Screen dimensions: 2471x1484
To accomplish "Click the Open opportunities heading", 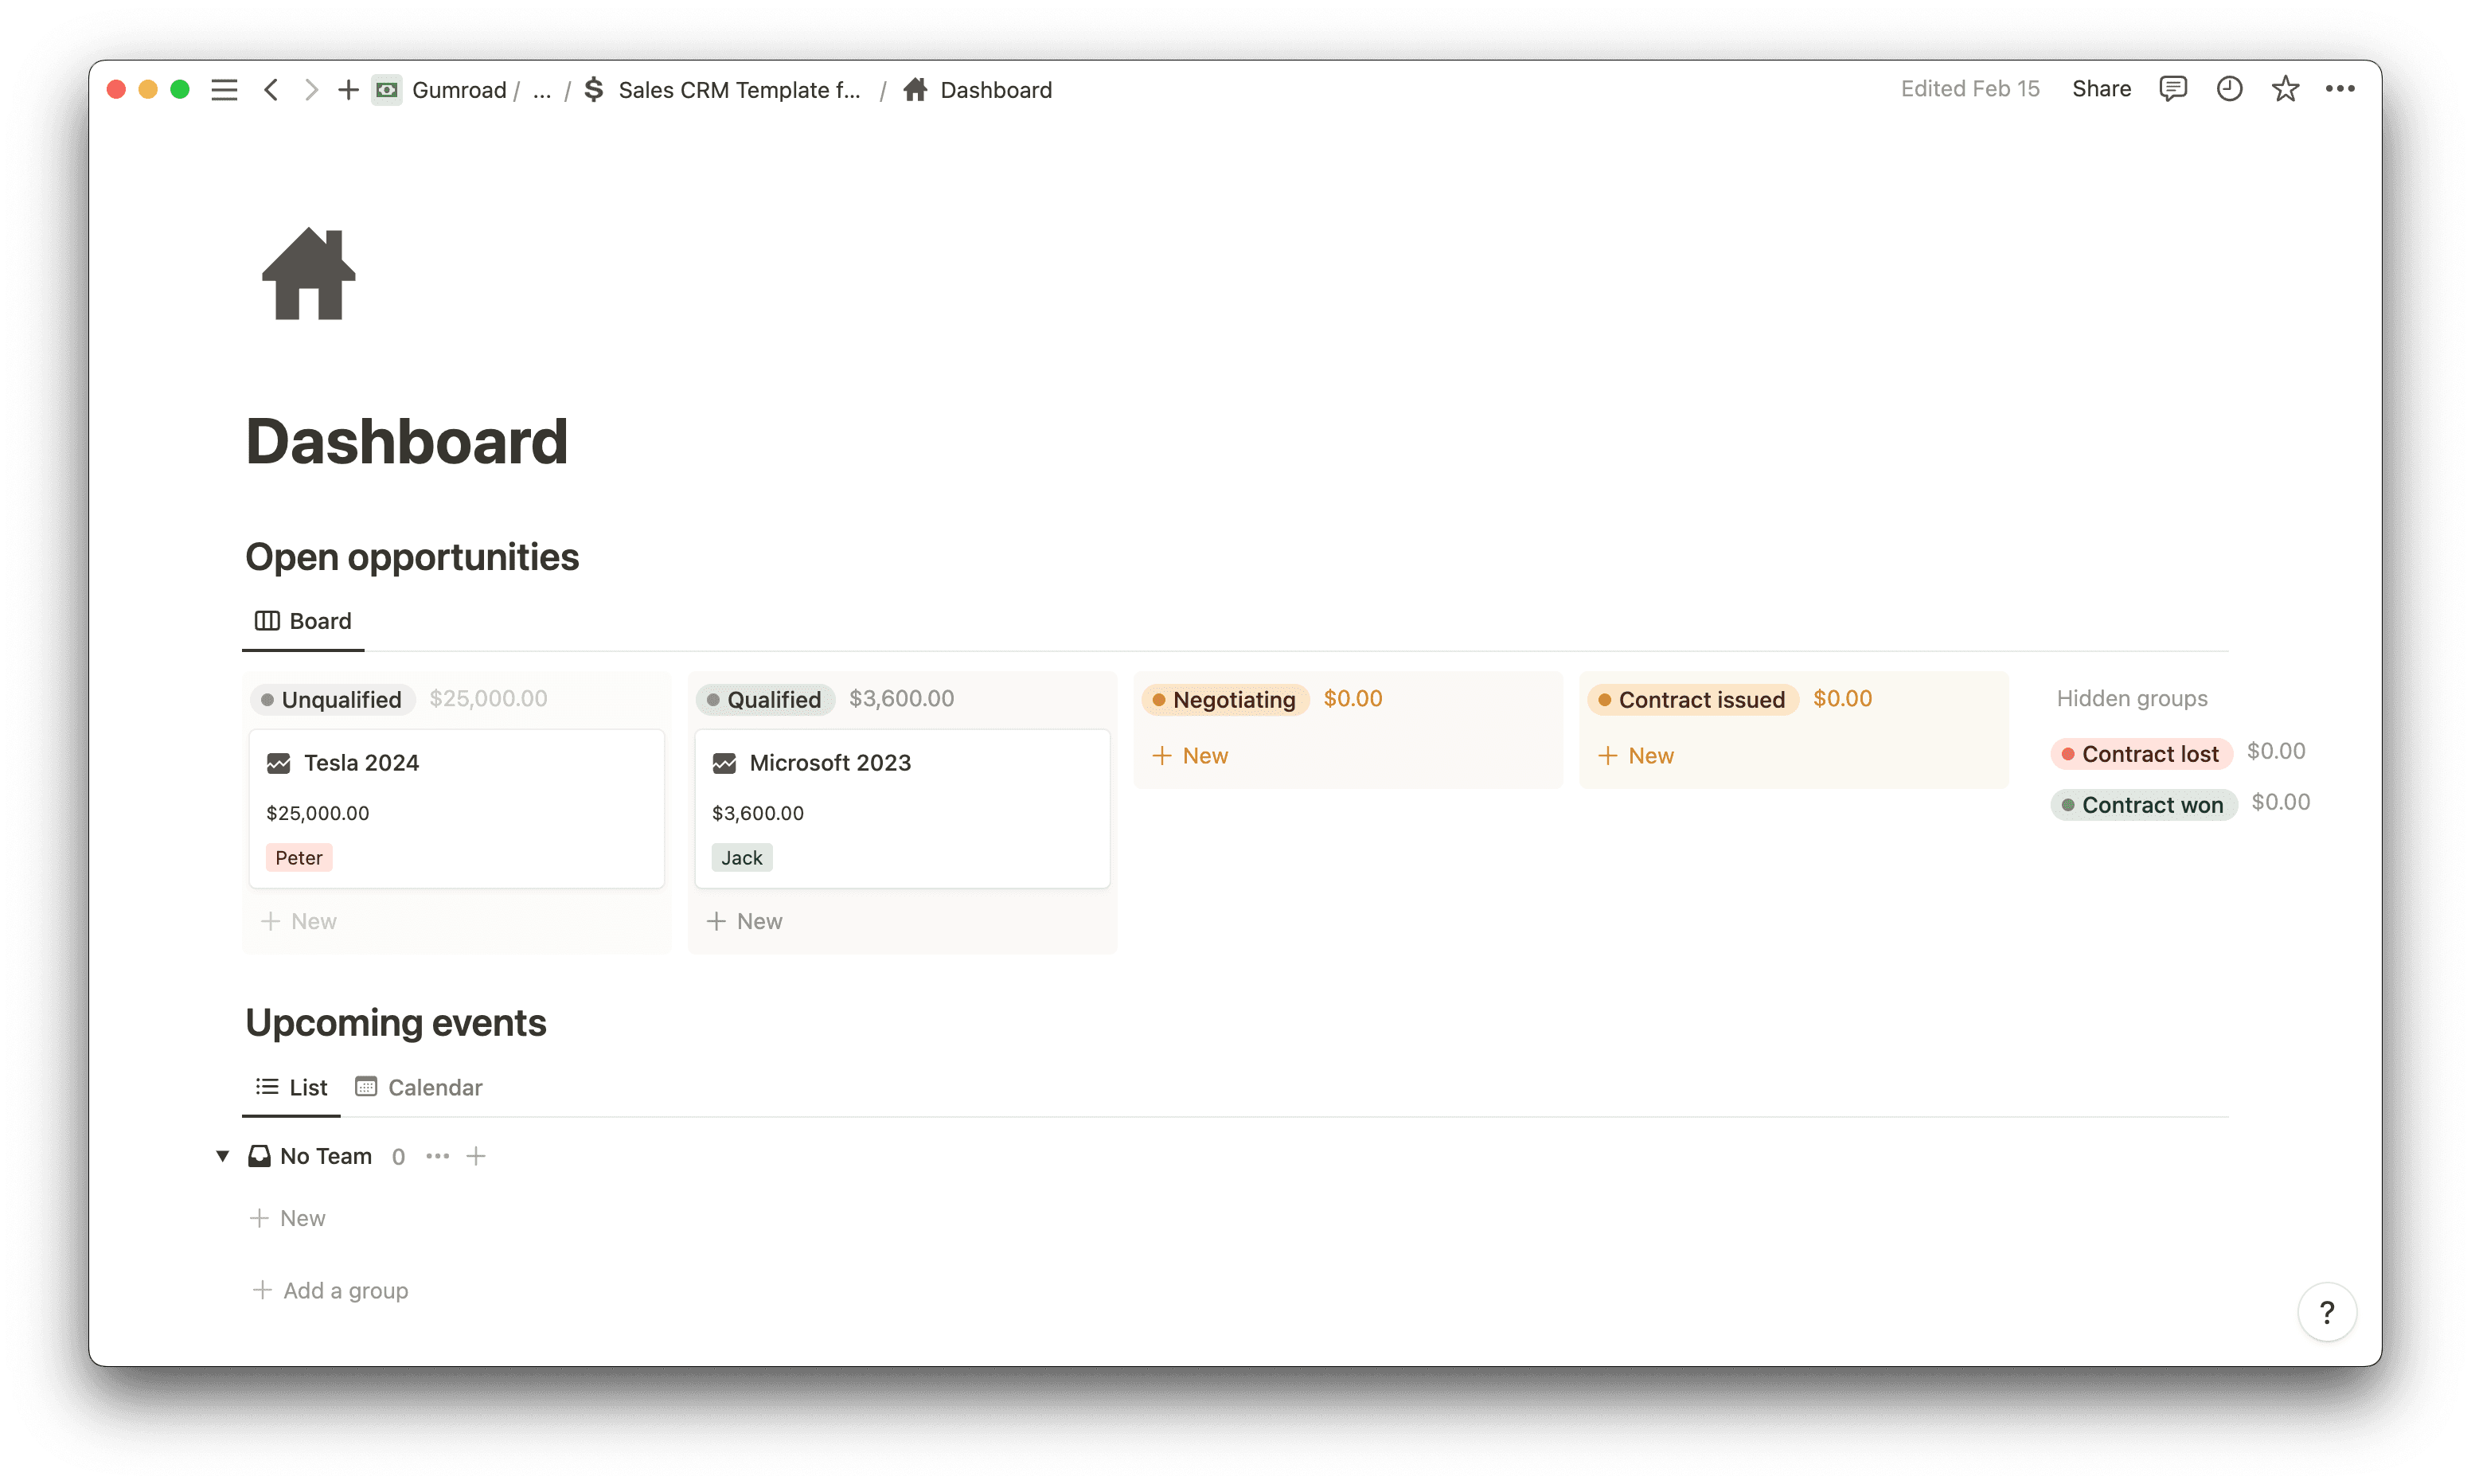I will pos(412,557).
